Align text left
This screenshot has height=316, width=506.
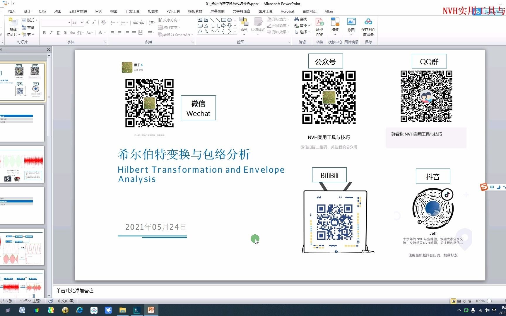pos(113,32)
